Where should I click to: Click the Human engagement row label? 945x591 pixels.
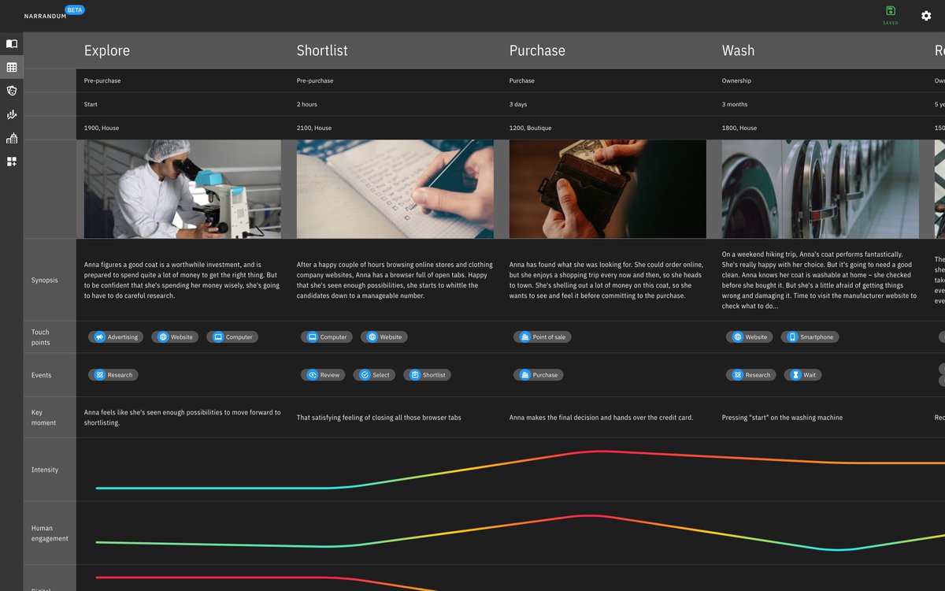point(50,533)
